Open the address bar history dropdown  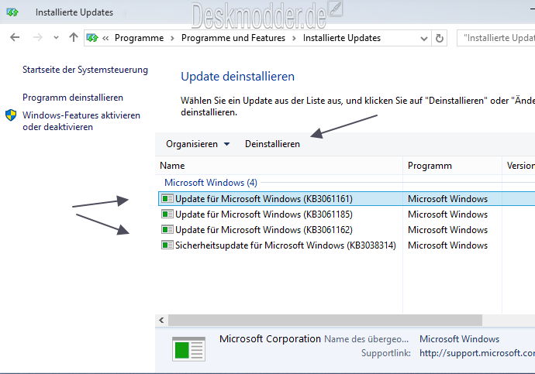(x=424, y=39)
